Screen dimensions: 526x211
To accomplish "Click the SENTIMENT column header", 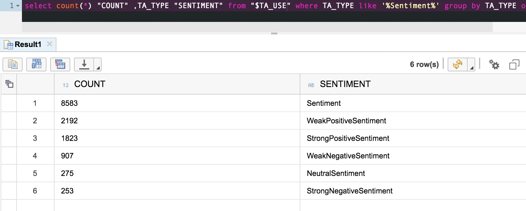I will pyautogui.click(x=345, y=84).
